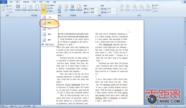Screen dimensions: 186x108
Task: Select the Print Layout view button
Action: (x=151, y=106)
